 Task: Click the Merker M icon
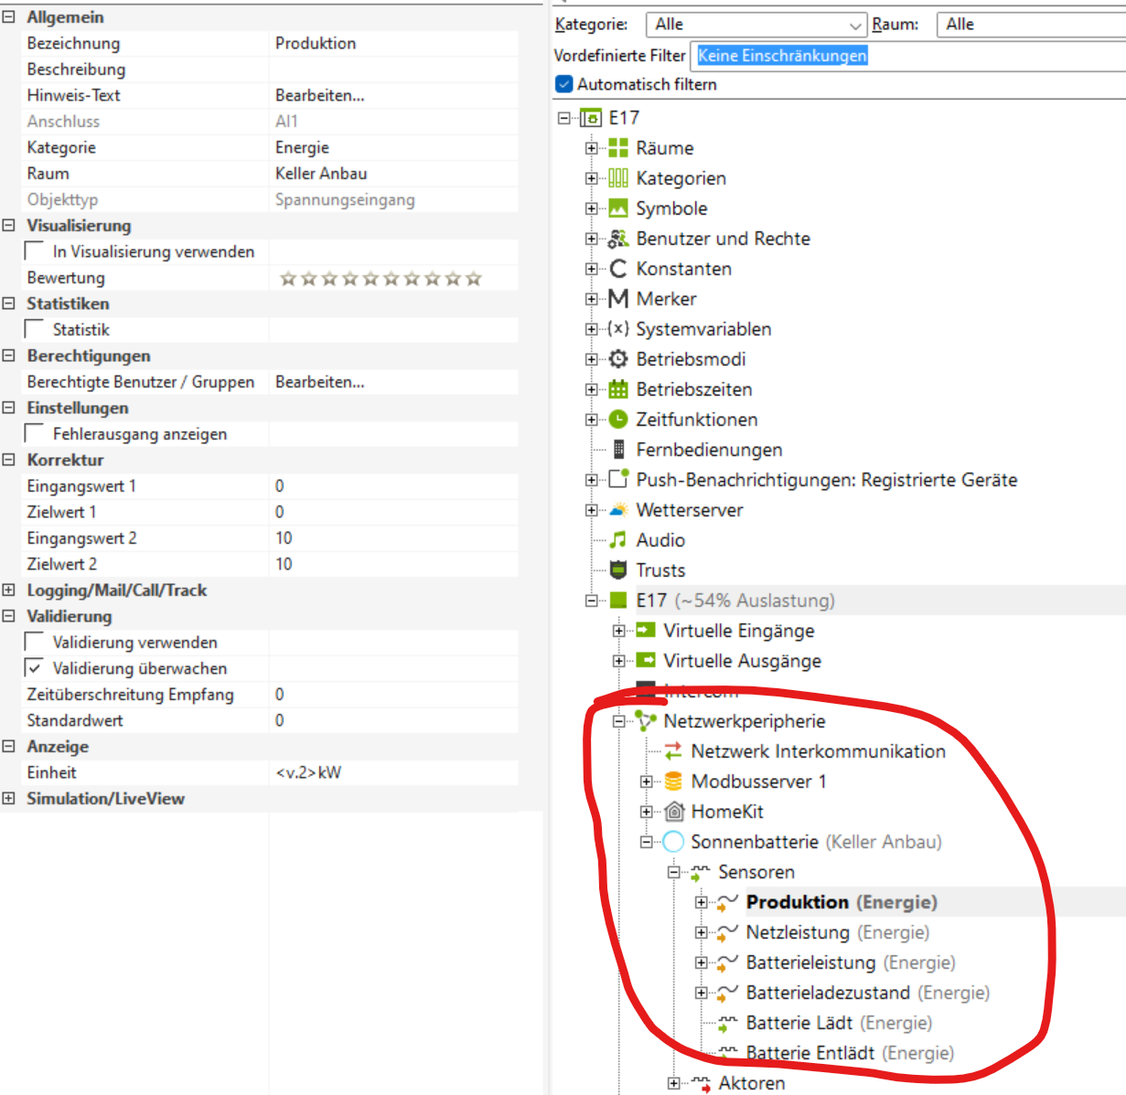[x=618, y=299]
